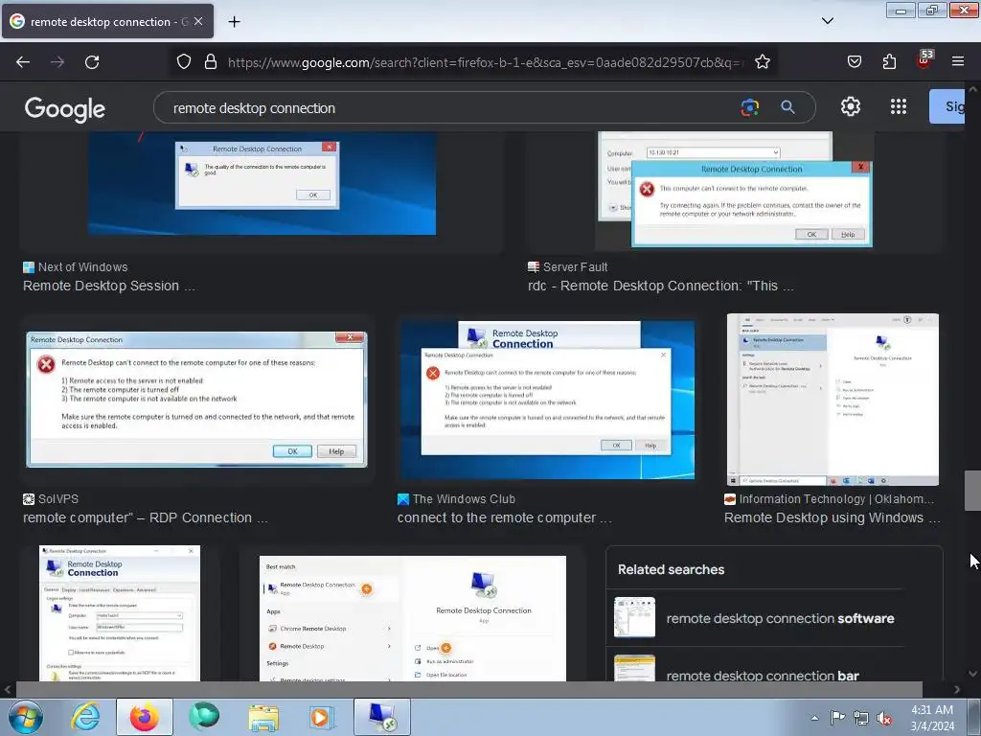Viewport: 981px width, 736px height.
Task: Open remote computer – RDP Connection link
Action: [146, 518]
